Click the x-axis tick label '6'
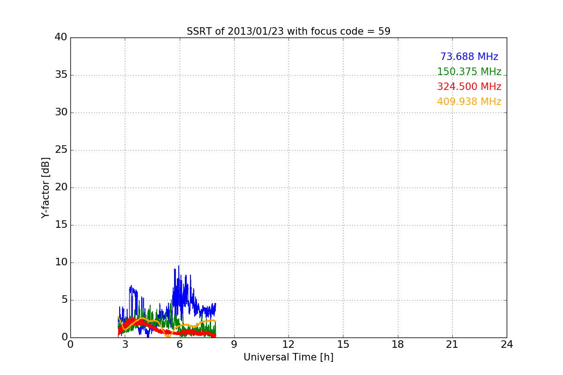The width and height of the screenshot is (563, 375). pos(179,345)
